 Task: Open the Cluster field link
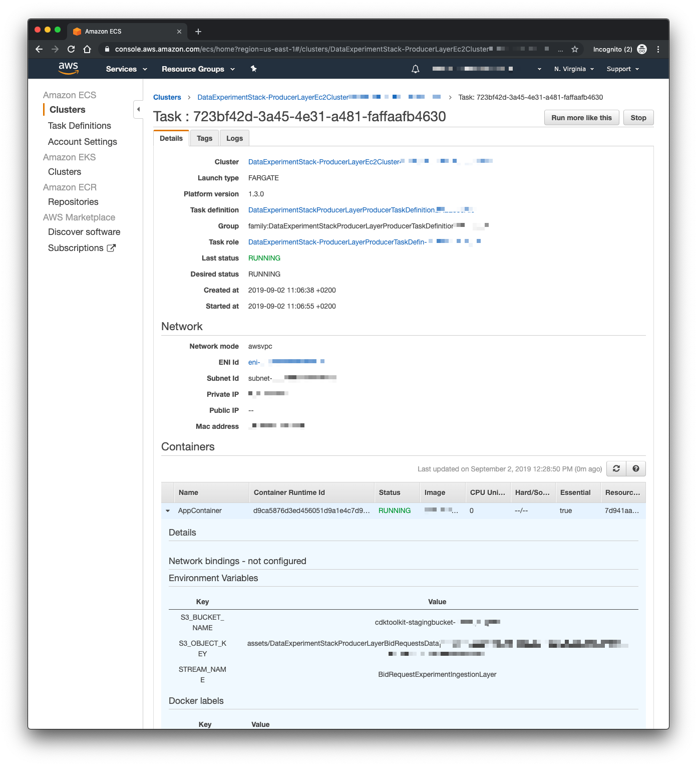[371, 162]
